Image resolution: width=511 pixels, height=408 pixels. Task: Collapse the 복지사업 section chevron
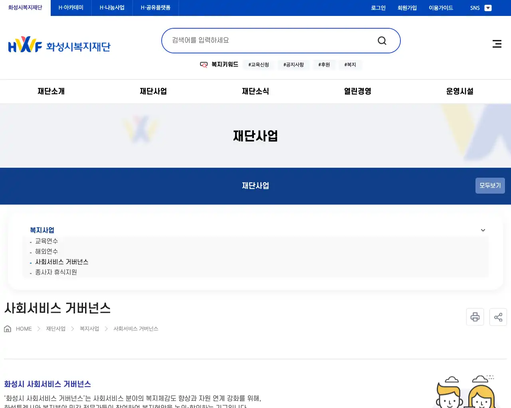483,230
